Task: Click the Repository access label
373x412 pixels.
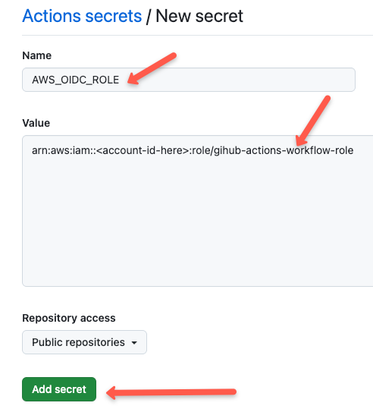Action: pyautogui.click(x=69, y=318)
